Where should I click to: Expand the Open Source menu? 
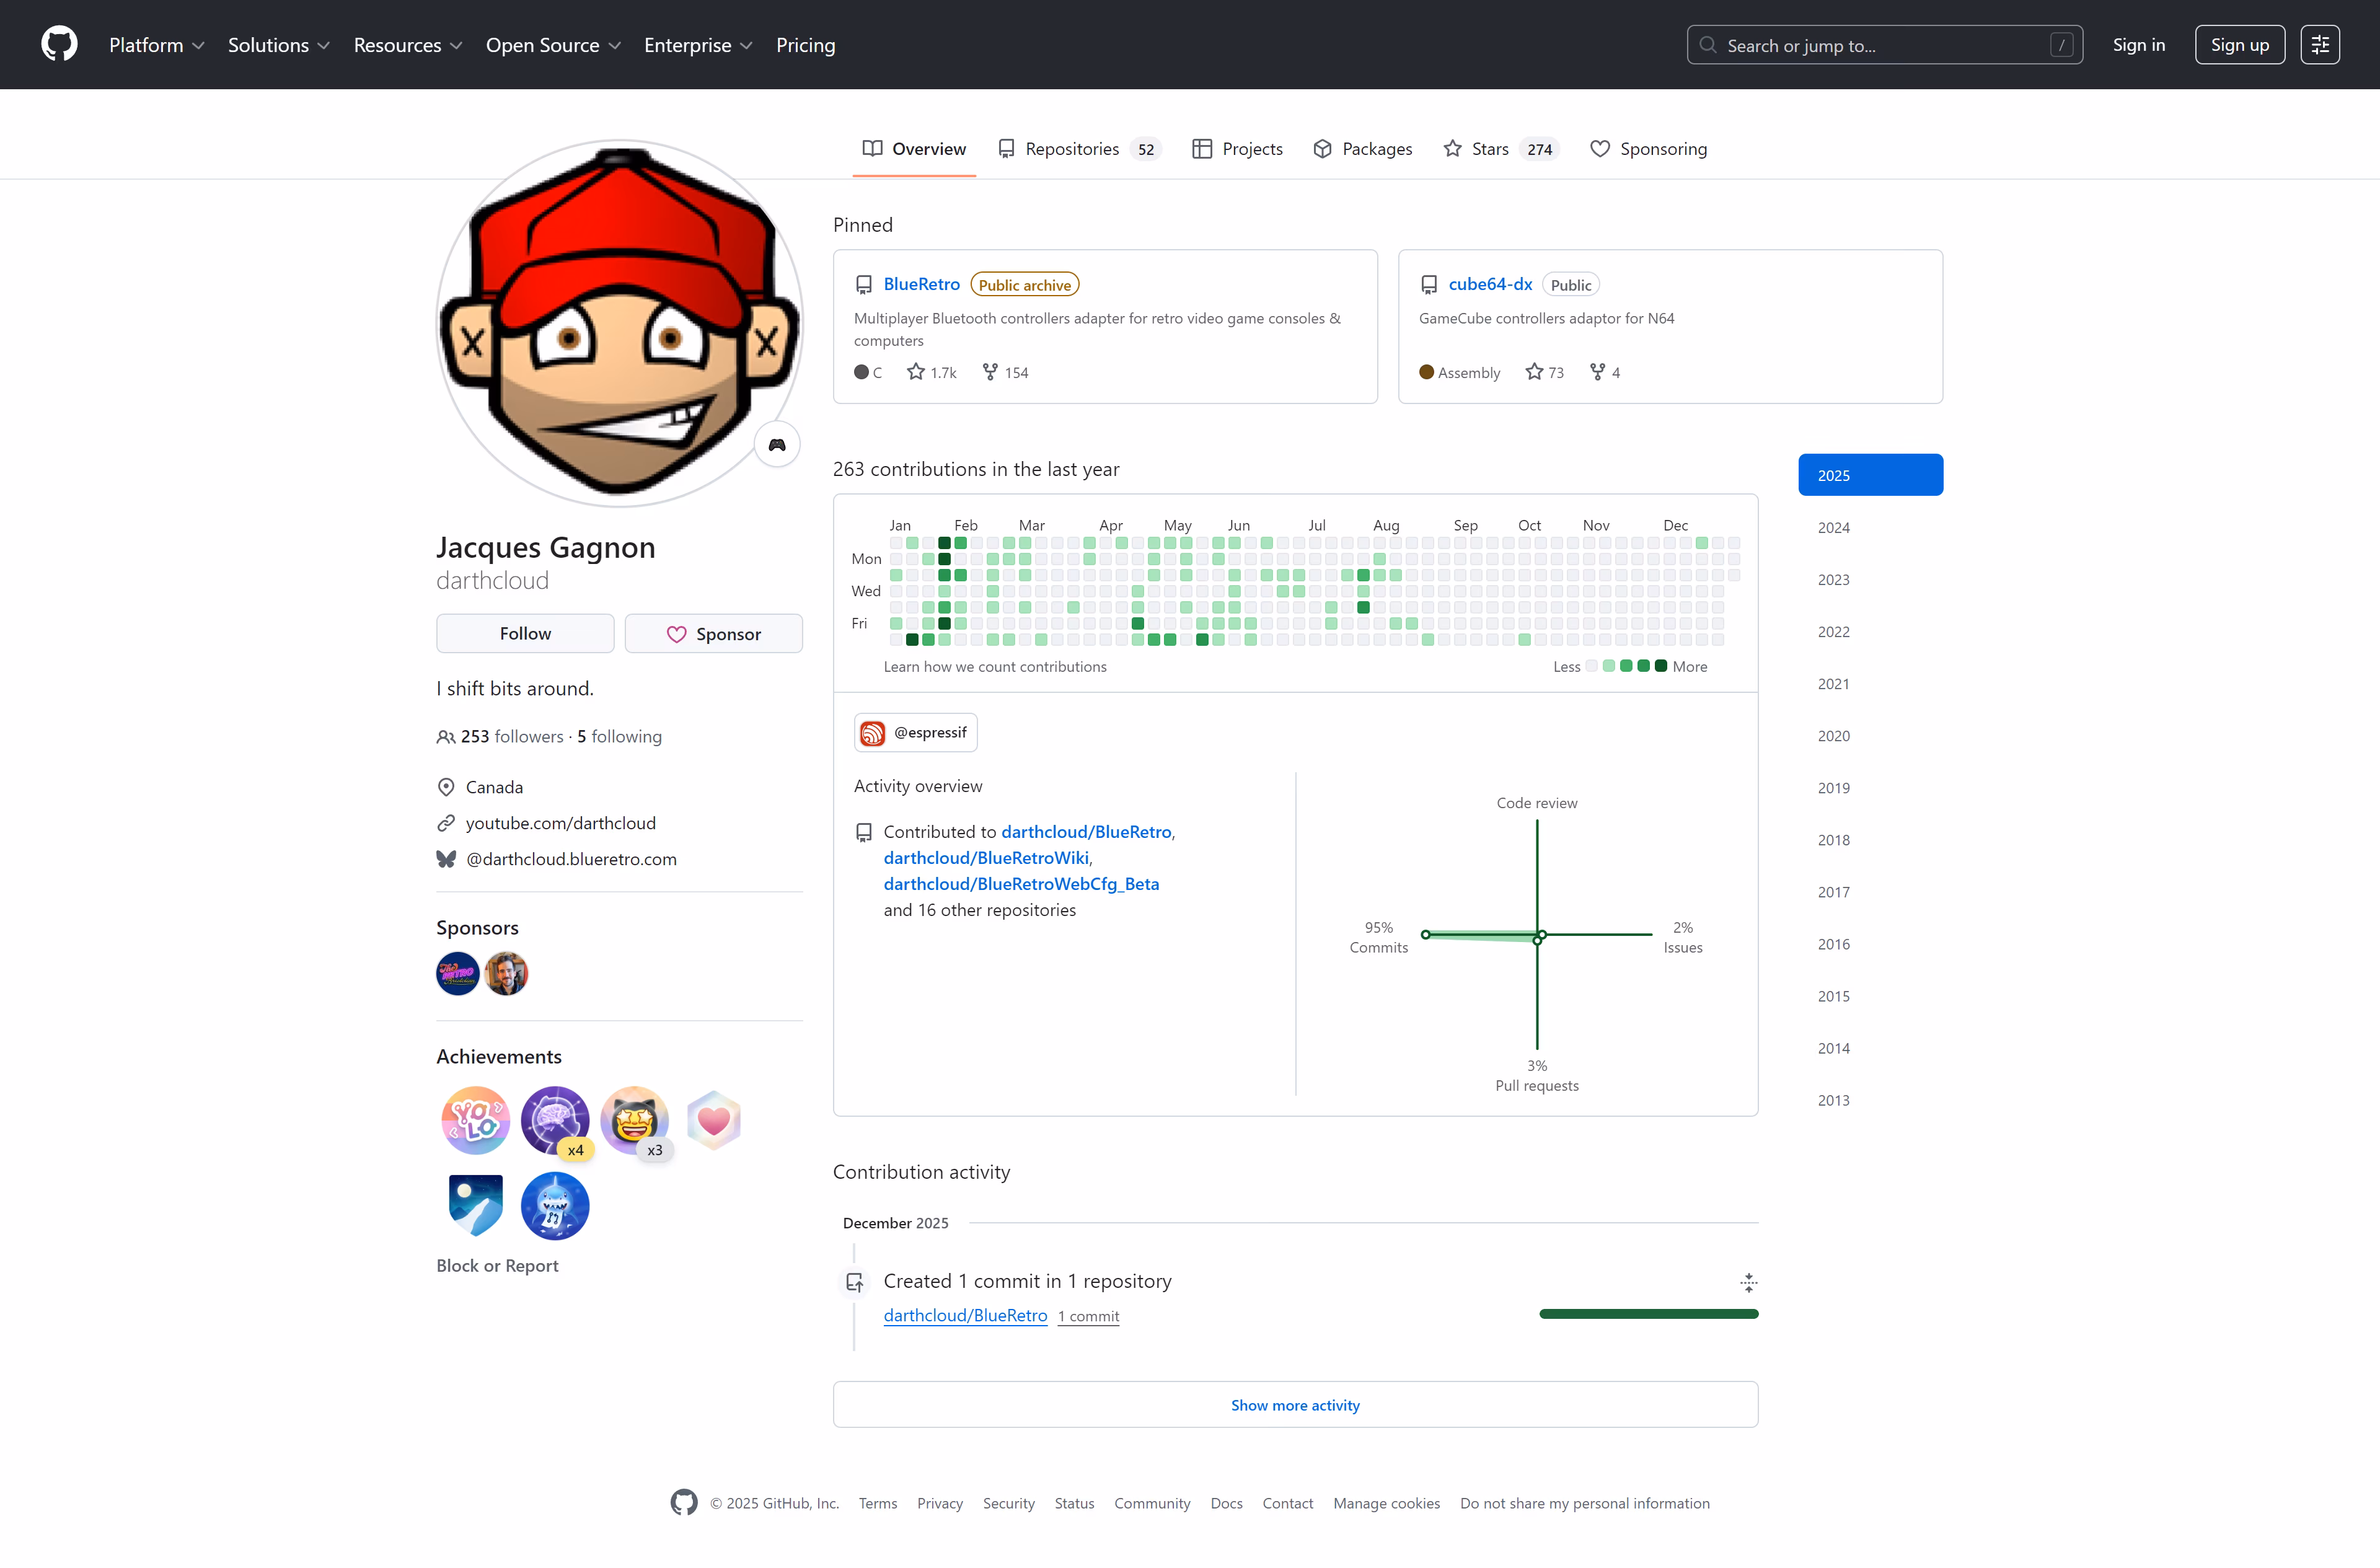click(553, 44)
